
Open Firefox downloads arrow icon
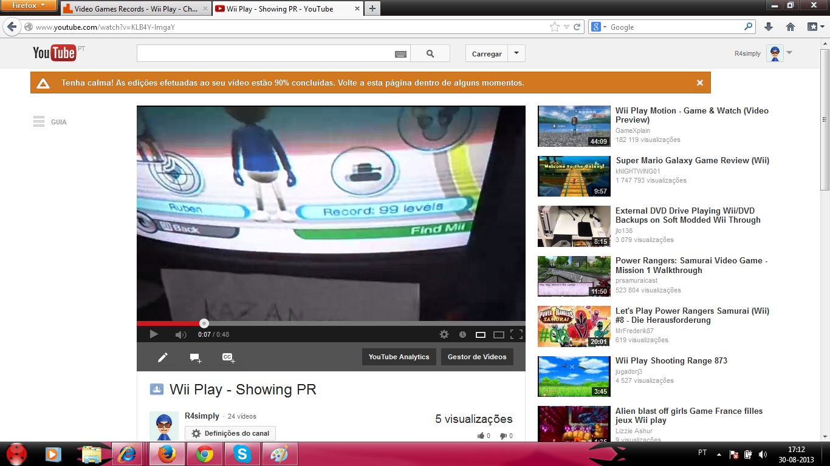click(x=769, y=27)
